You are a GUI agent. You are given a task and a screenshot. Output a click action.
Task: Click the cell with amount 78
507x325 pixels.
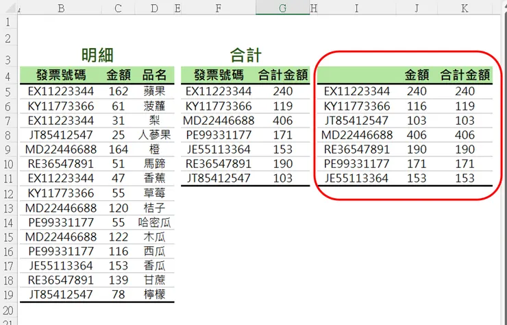[119, 295]
